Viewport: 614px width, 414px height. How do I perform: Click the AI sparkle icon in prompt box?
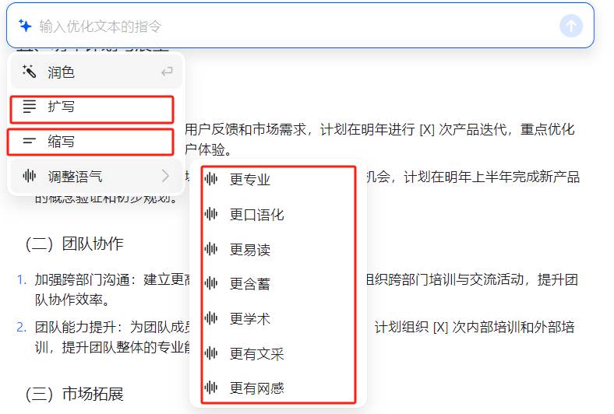25,26
